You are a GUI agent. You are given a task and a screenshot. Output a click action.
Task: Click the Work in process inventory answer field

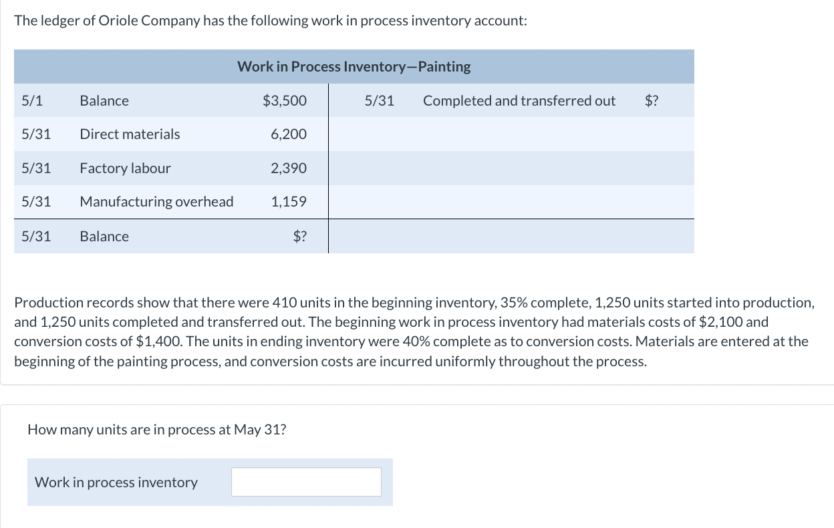(x=306, y=482)
